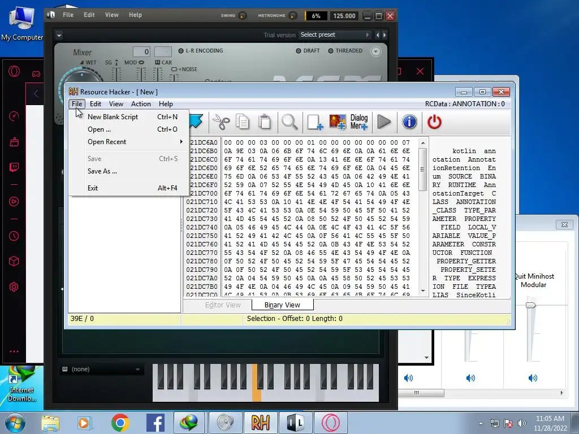This screenshot has width=579, height=434.
Task: Select the My Computer desktop icon
Action: coord(22,23)
